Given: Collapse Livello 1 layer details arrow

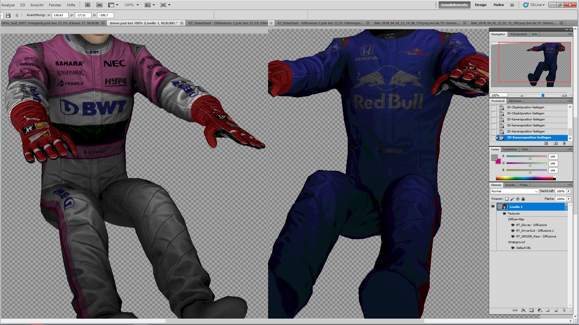Looking at the screenshot, I should (x=566, y=207).
